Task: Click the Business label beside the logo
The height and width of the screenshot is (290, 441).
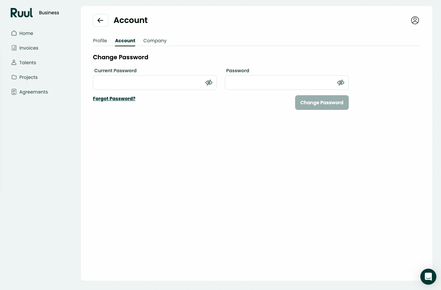Action: [49, 13]
